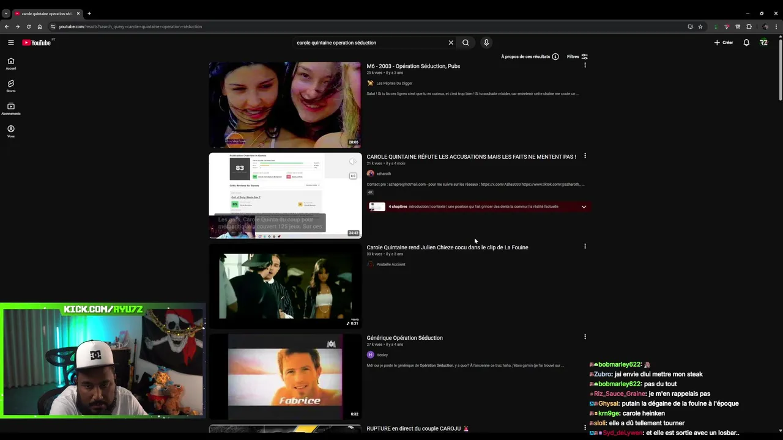Visit Poubelle Account channel
This screenshot has height=440, width=783.
[390, 264]
